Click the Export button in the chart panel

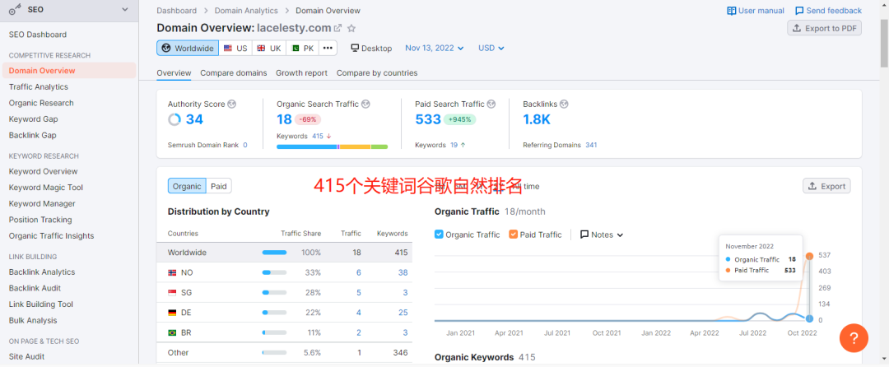pos(826,186)
